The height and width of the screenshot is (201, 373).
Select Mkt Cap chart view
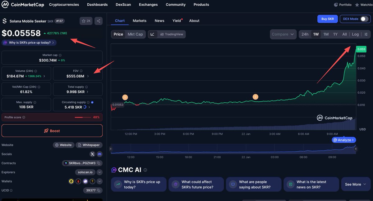[x=135, y=34]
